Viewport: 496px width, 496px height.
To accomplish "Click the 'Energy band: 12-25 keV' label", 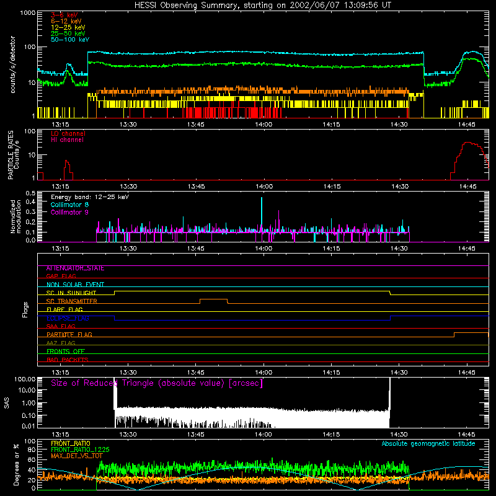I will point(90,197).
